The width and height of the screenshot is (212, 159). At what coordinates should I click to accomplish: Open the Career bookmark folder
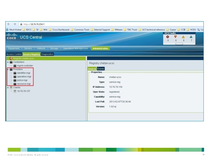(171, 30)
